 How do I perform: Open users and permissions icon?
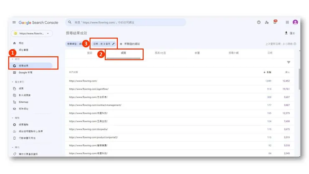(x=267, y=22)
